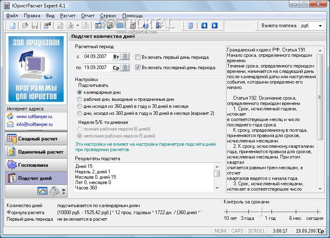Open the Помощь menu
Image resolution: width=330 pixels, height=238 pixels.
pos(132,16)
